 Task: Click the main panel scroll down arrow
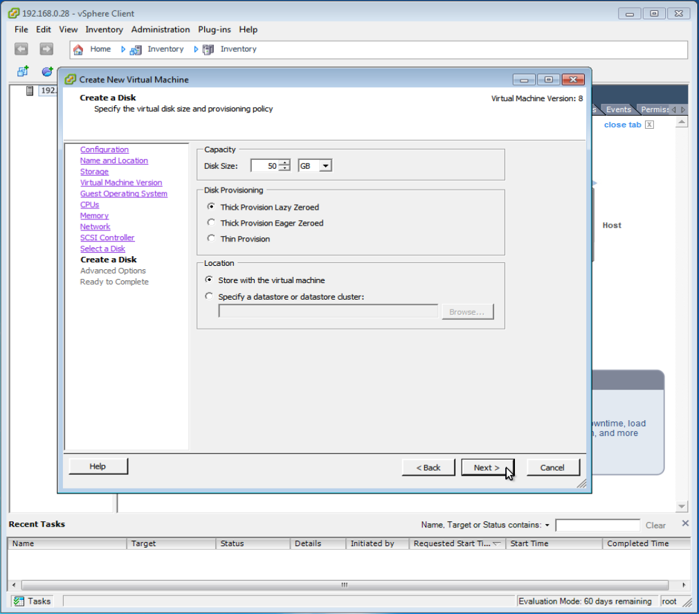click(x=682, y=506)
